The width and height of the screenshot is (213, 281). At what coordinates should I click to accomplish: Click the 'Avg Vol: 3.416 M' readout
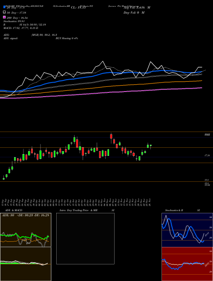point(137,8)
